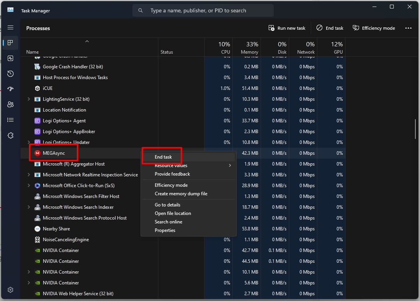Screen dimensions: 420x301
Task: Click Run new task button
Action: click(x=286, y=28)
